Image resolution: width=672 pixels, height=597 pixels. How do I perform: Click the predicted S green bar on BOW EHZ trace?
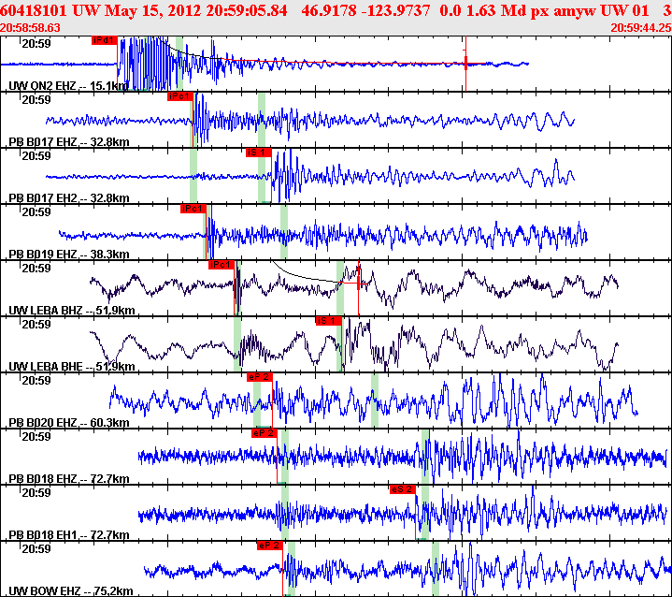pyautogui.click(x=436, y=569)
